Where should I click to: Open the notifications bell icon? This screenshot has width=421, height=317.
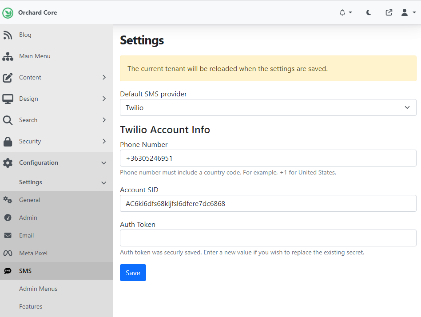[342, 12]
